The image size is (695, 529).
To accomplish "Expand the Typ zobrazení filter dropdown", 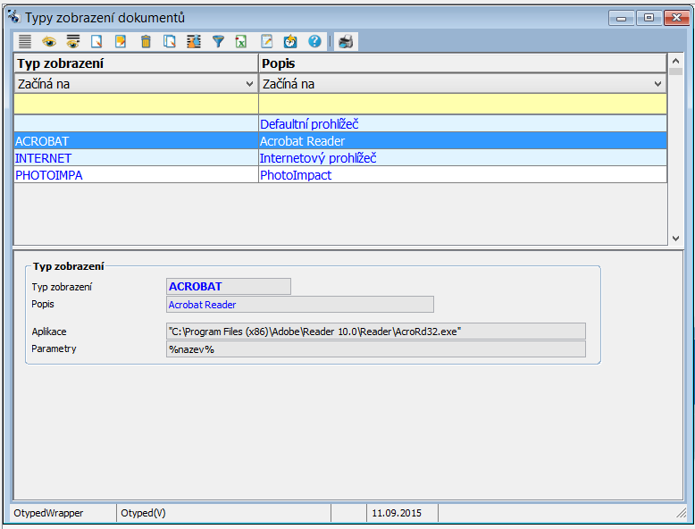I will coord(249,84).
